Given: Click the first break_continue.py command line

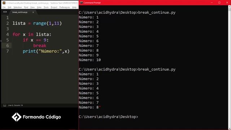Looking at the screenshot, I should pos(127,13).
